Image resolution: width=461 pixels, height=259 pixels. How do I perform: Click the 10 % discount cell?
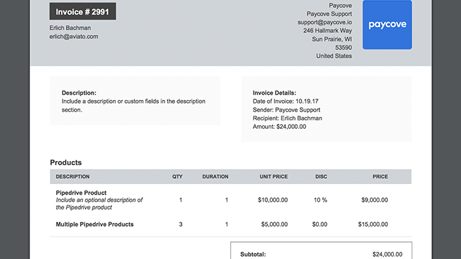pos(321,200)
